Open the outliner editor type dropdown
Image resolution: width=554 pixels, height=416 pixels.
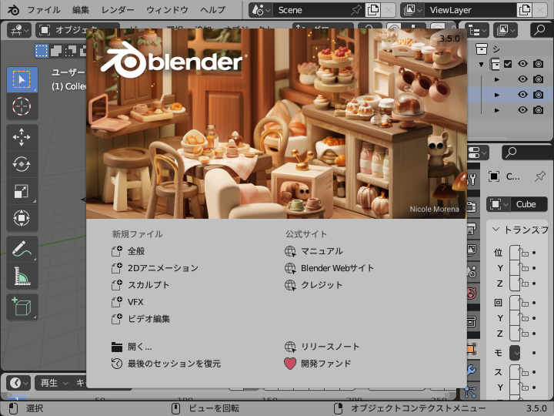477,30
